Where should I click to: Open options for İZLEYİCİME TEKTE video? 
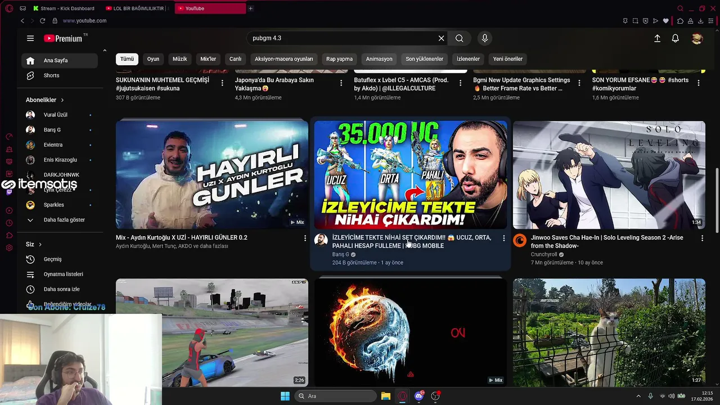(x=503, y=238)
